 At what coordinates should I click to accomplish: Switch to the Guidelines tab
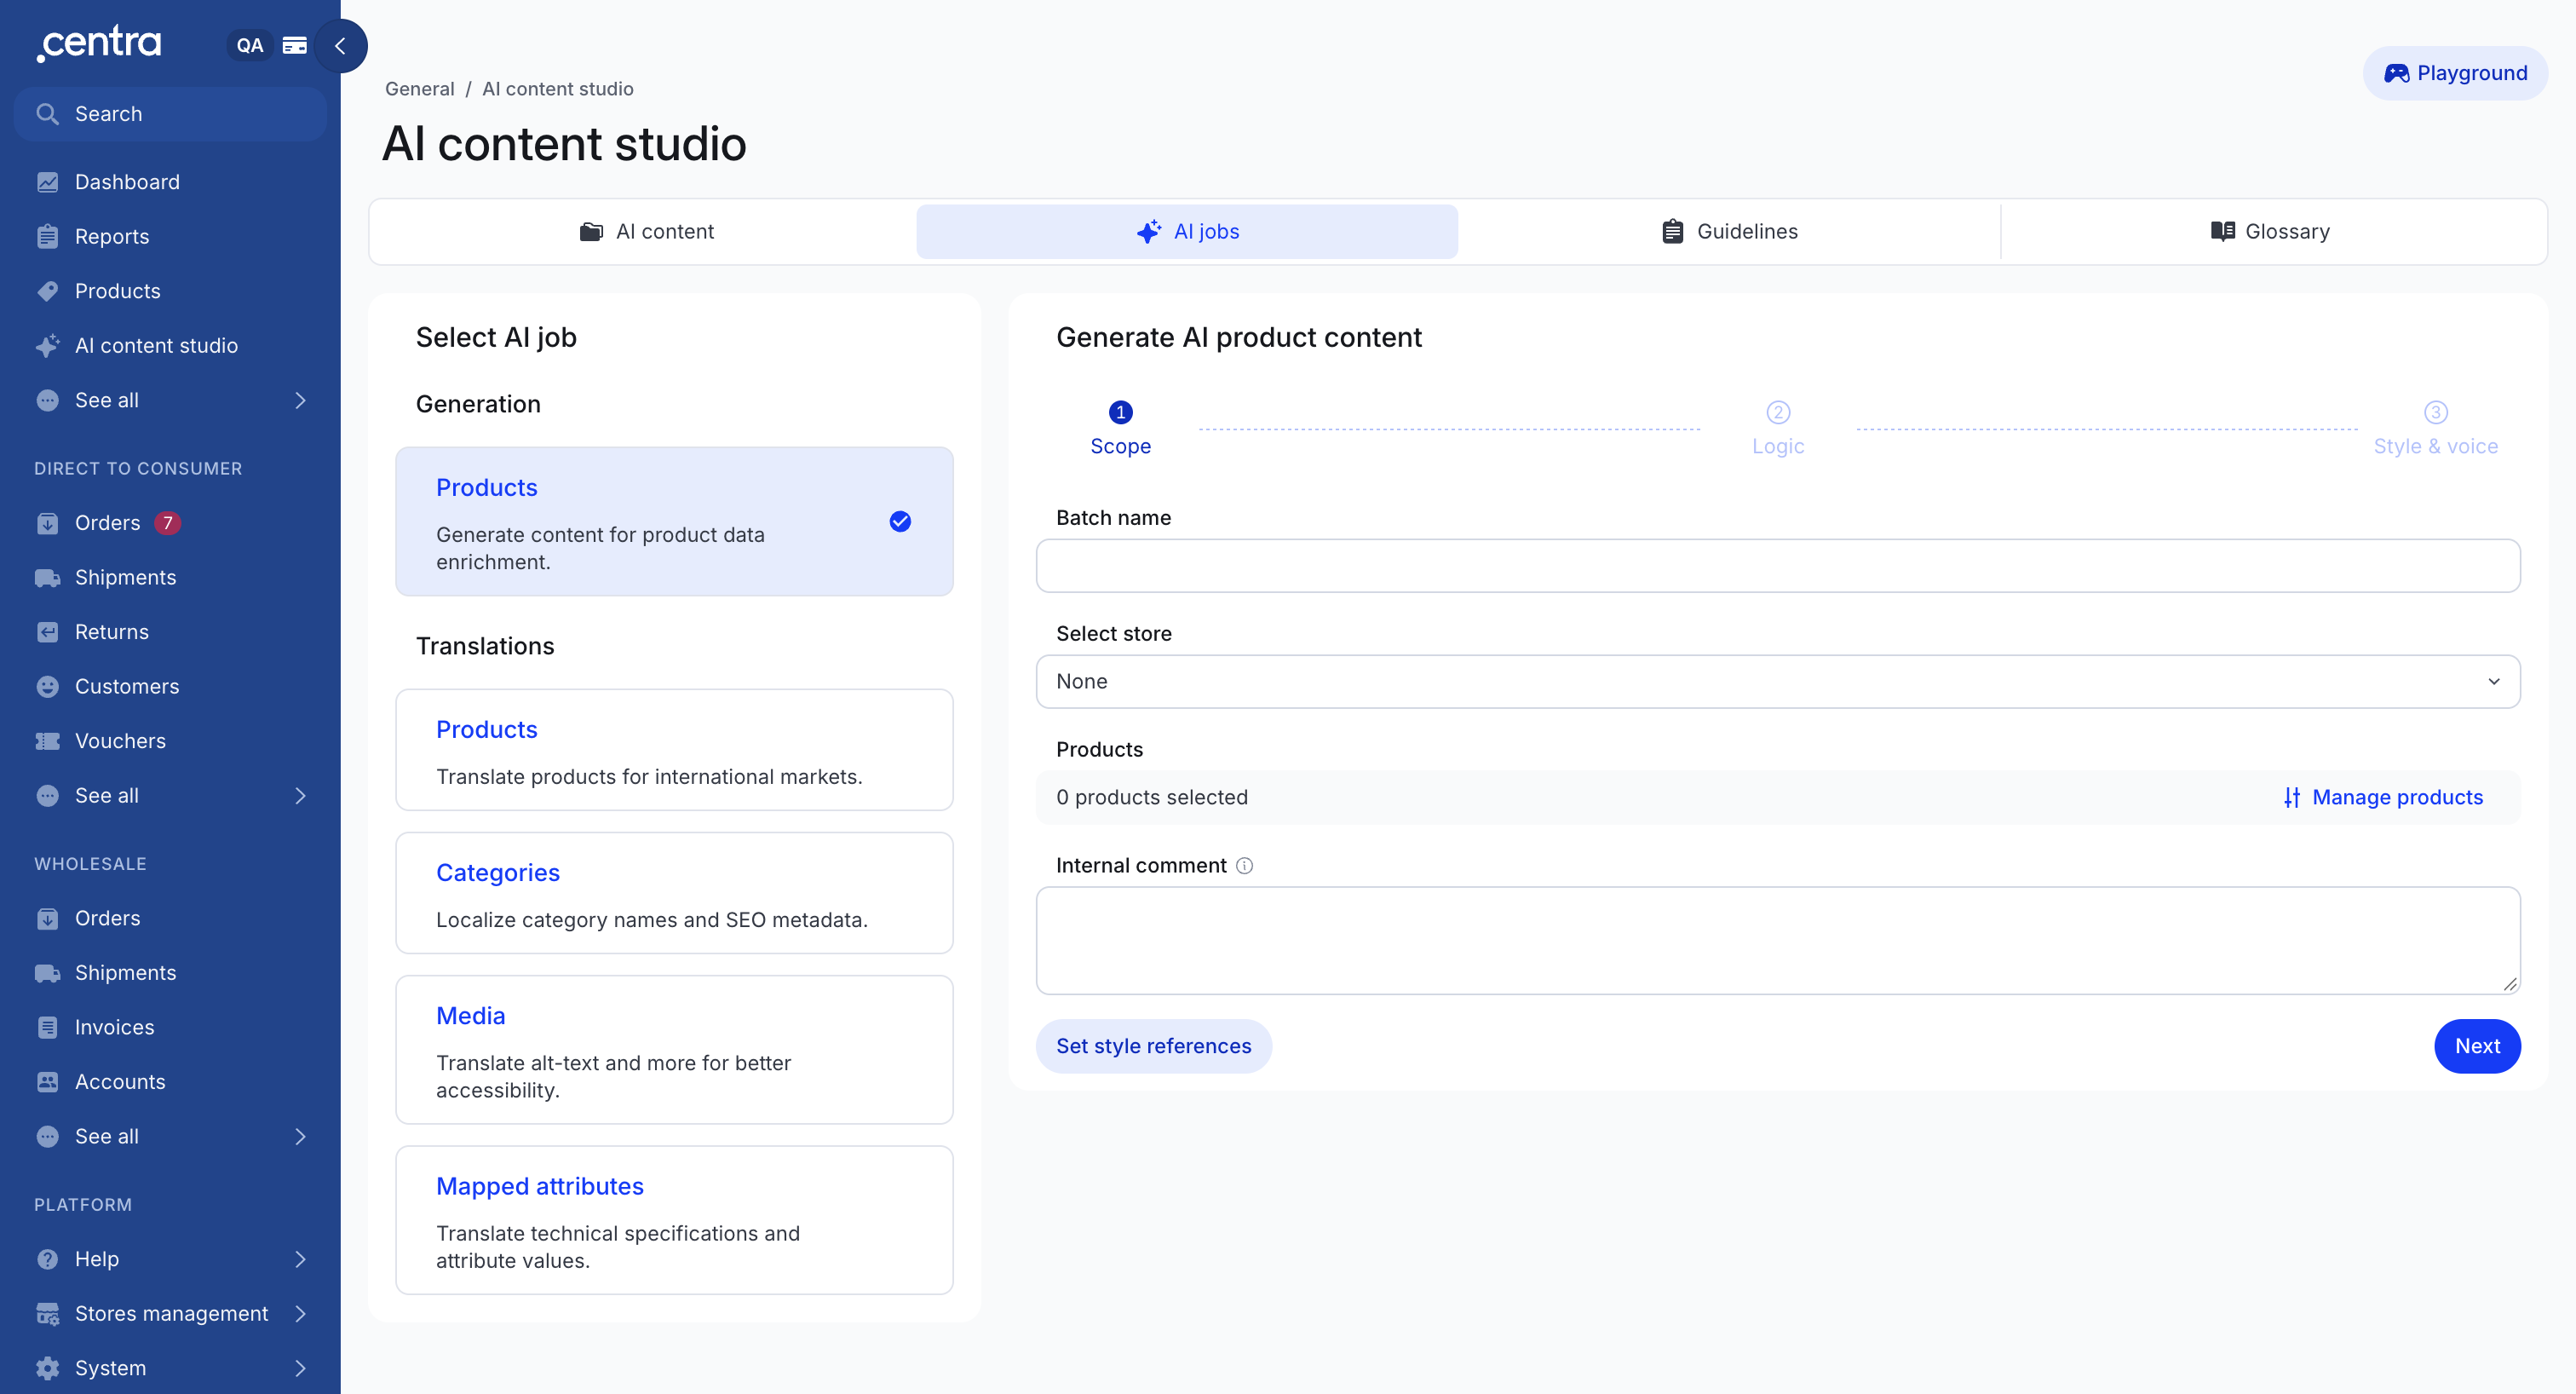tap(1729, 232)
